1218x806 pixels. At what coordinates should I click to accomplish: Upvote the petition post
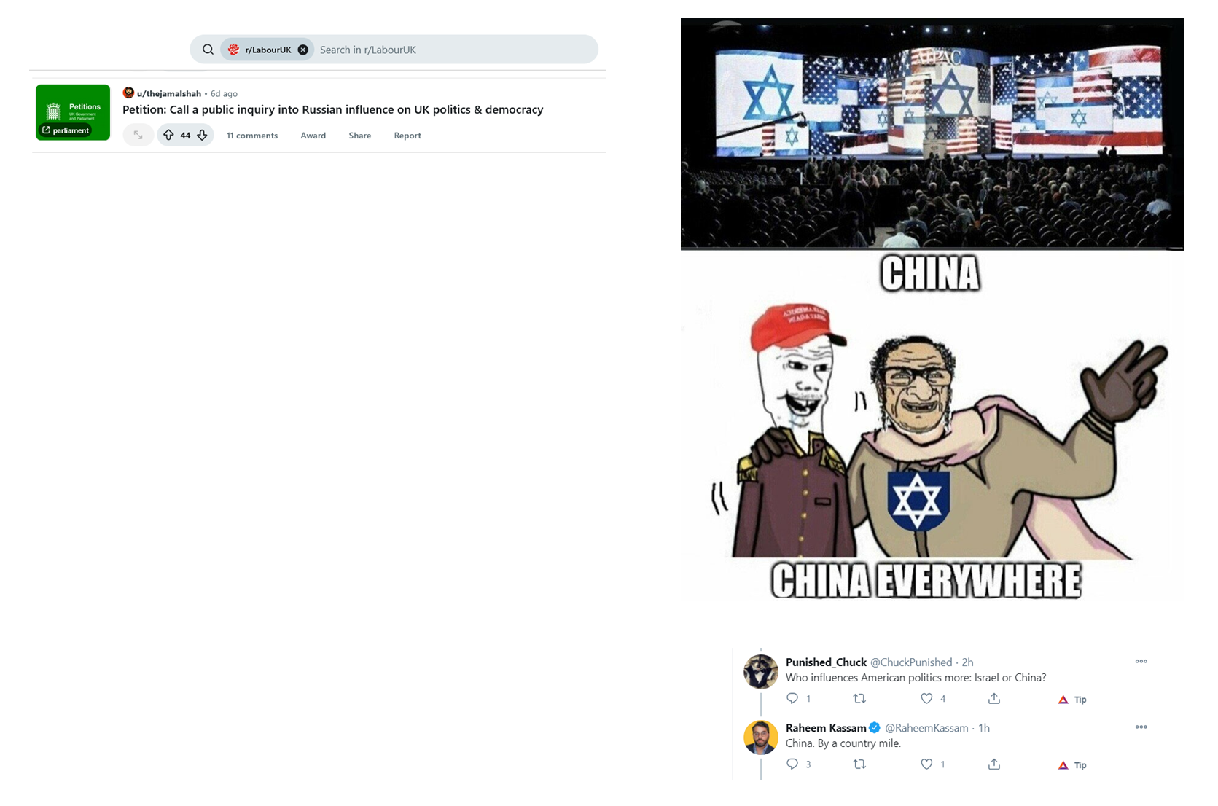168,135
